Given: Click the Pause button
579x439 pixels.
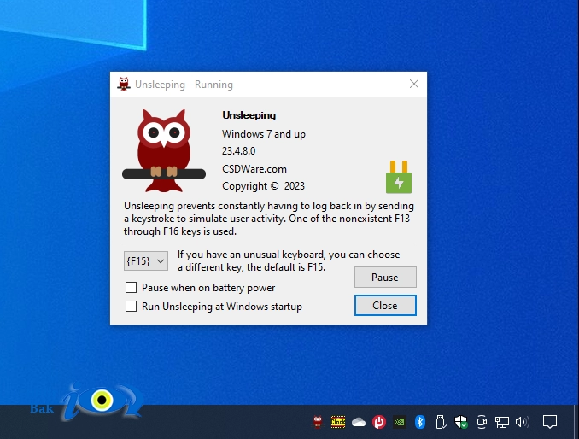Looking at the screenshot, I should [x=385, y=278].
